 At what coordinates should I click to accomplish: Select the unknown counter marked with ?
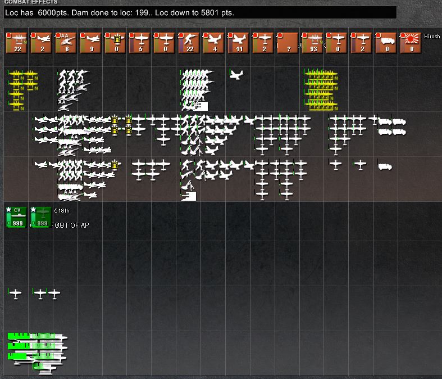pos(288,43)
